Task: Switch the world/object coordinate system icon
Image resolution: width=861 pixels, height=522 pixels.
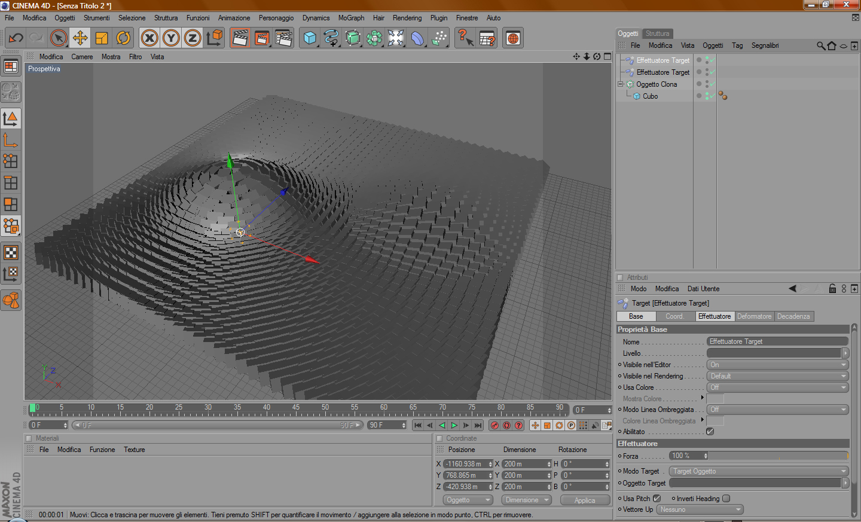Action: (x=214, y=38)
